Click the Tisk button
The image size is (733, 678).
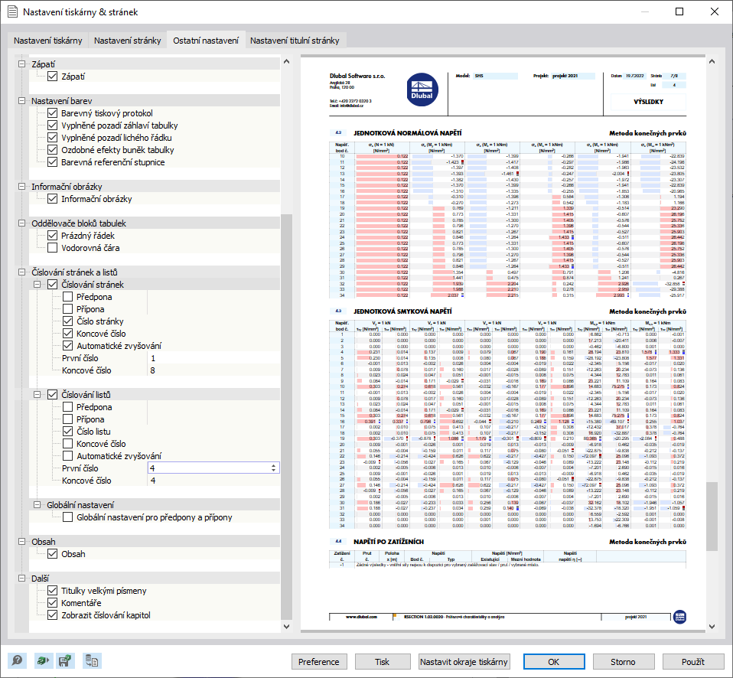382,662
